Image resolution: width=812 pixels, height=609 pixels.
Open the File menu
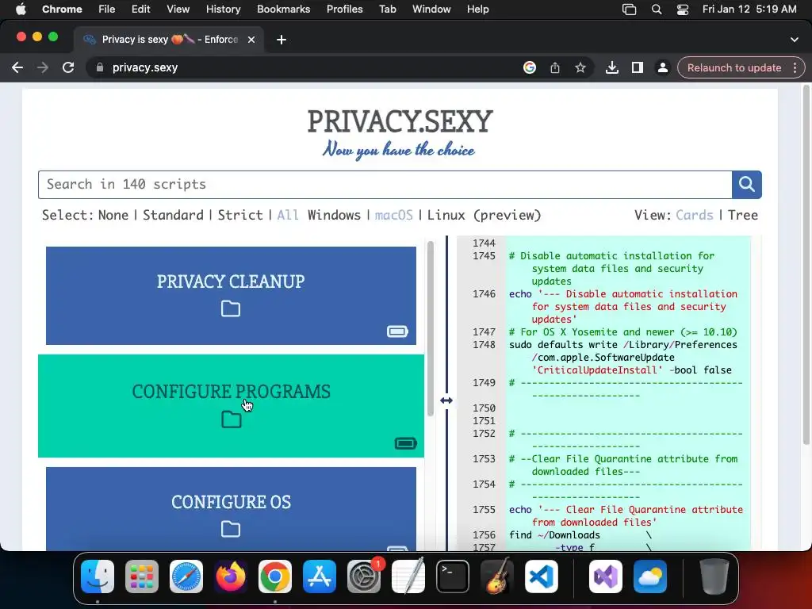click(107, 10)
